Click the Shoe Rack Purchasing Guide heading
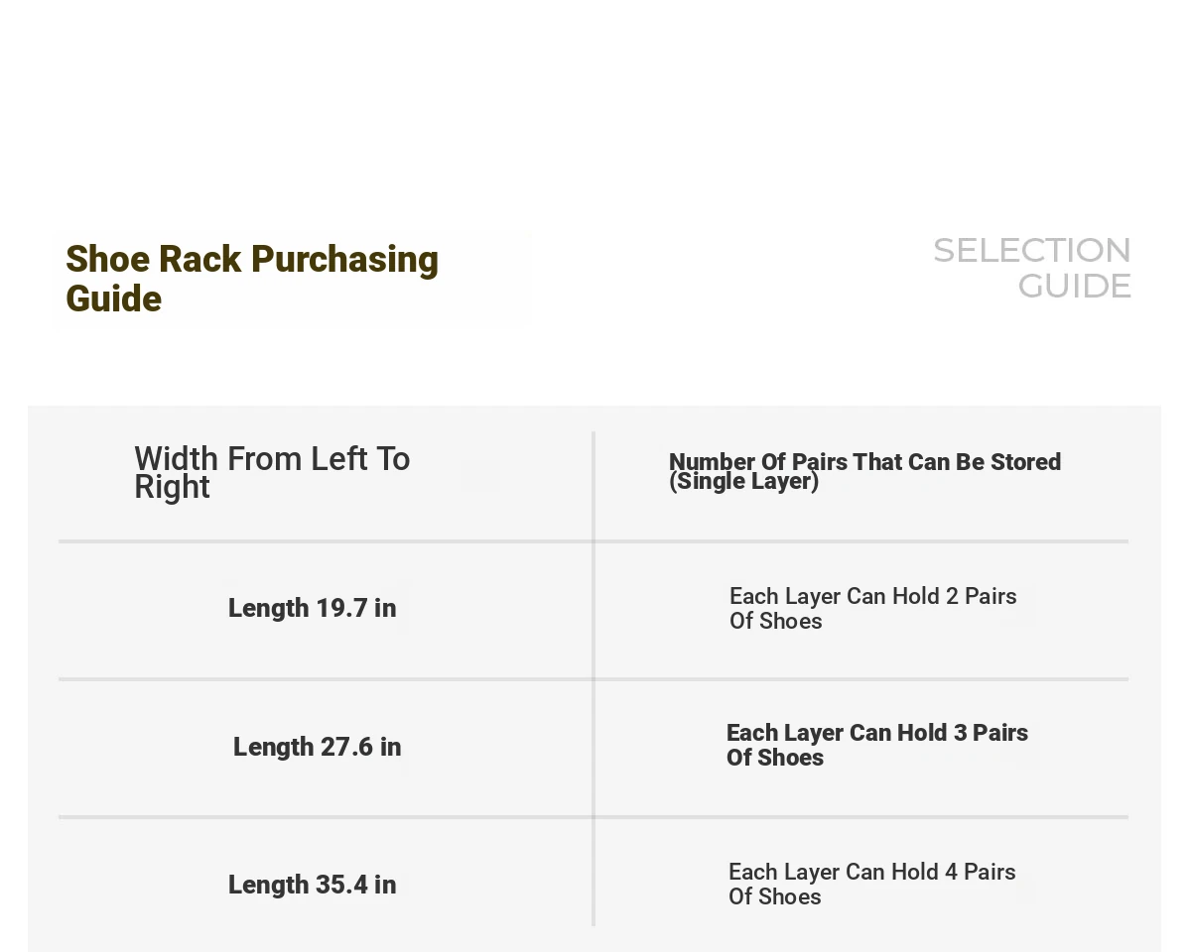Image resolution: width=1191 pixels, height=952 pixels. coord(252,279)
